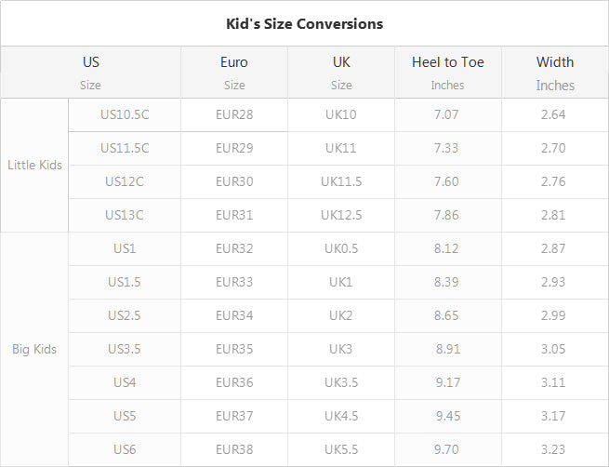This screenshot has width=609, height=467.
Task: Select the Euro Size column header
Action: (x=234, y=73)
